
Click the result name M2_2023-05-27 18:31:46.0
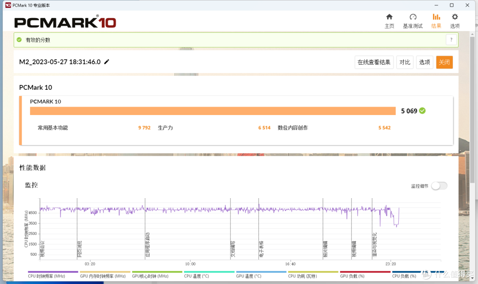(60, 62)
